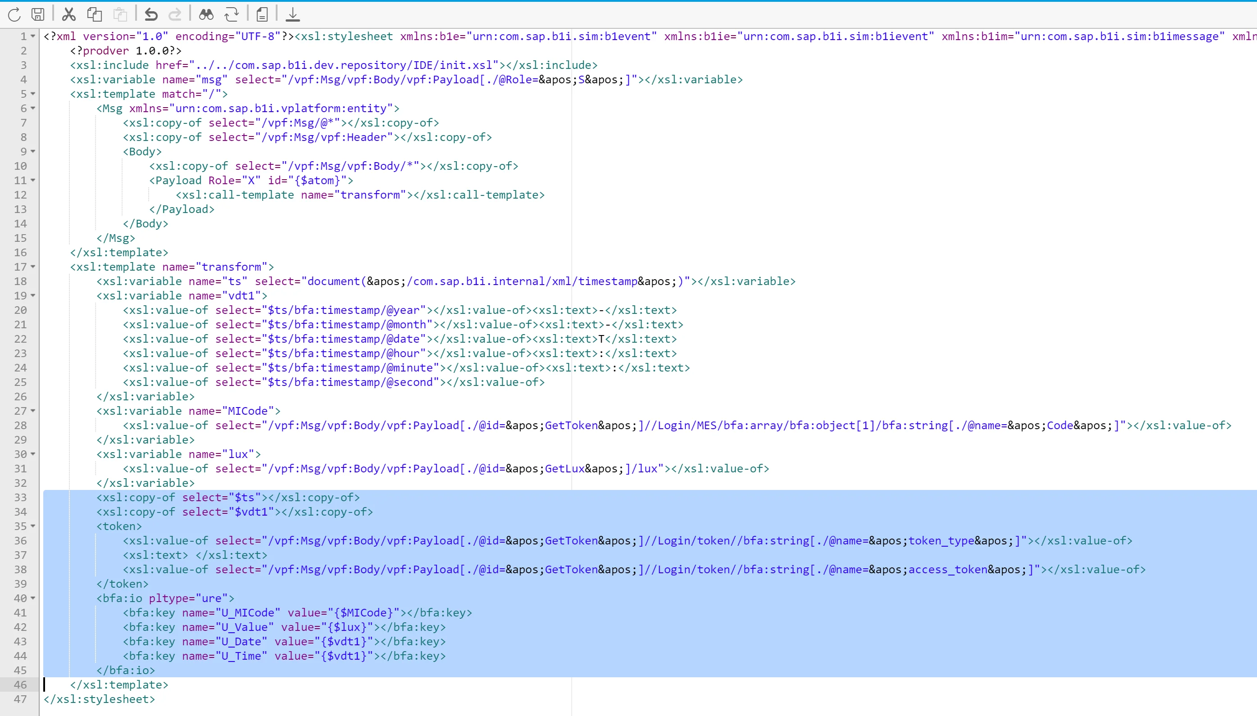Collapse the token element at line 35
The image size is (1257, 716).
(x=33, y=526)
